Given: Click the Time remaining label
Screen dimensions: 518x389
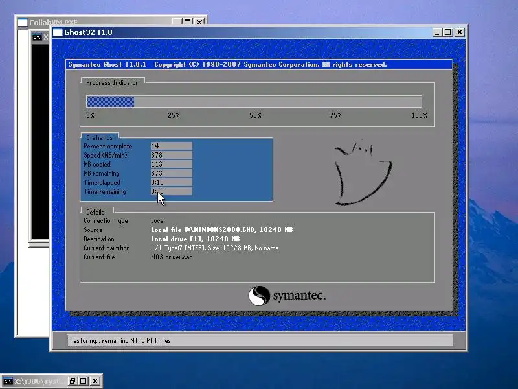Looking at the screenshot, I should pos(105,191).
